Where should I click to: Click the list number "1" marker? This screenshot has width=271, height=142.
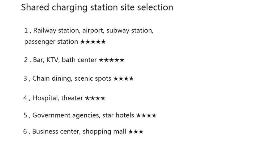pyautogui.click(x=26, y=30)
